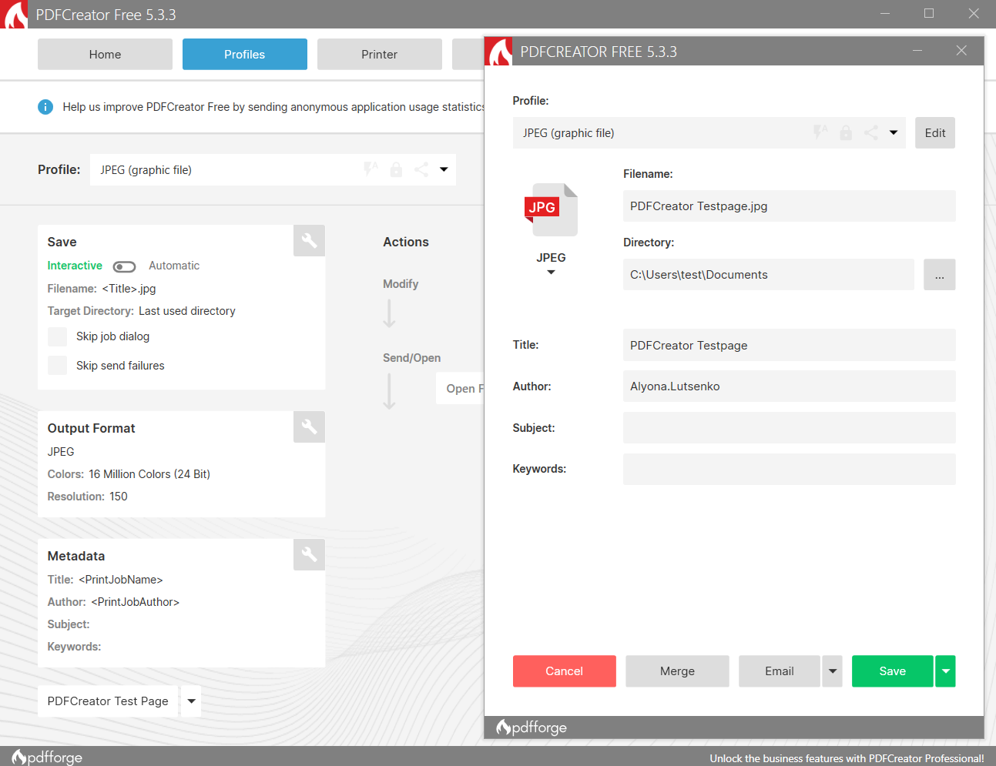Go to the Printer tab

click(x=380, y=55)
